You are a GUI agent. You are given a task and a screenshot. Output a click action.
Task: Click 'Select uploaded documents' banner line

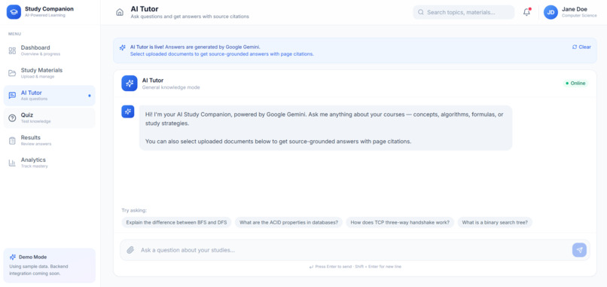(x=222, y=54)
